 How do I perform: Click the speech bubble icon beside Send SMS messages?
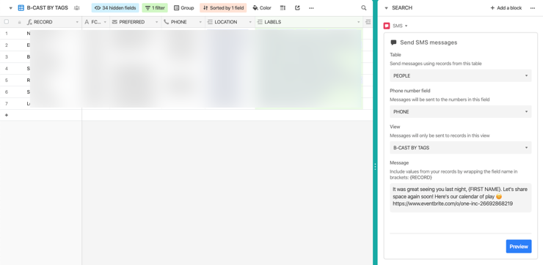click(x=393, y=42)
